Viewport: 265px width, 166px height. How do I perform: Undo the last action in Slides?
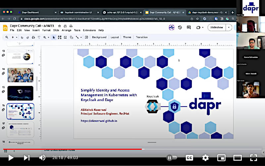22,37
